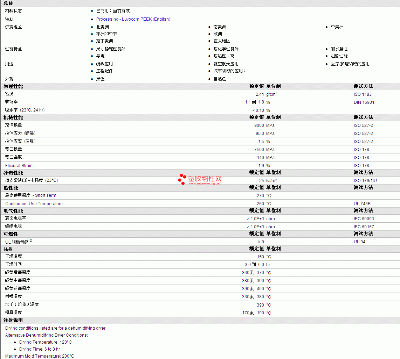Image resolution: width=400 pixels, height=359 pixels.
Task: Select the text 已商用：当前有效
Action: tap(113, 11)
